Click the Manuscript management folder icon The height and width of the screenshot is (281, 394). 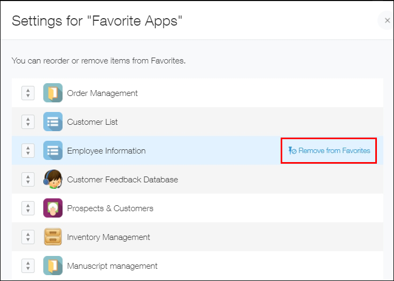pyautogui.click(x=53, y=266)
